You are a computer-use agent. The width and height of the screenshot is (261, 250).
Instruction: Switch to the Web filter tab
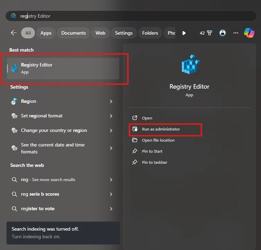click(100, 33)
